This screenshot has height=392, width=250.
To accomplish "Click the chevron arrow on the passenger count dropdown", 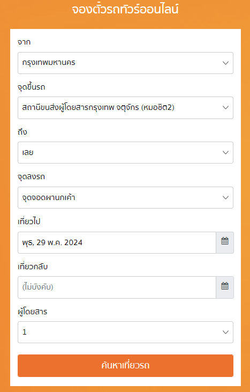I will [225, 332].
